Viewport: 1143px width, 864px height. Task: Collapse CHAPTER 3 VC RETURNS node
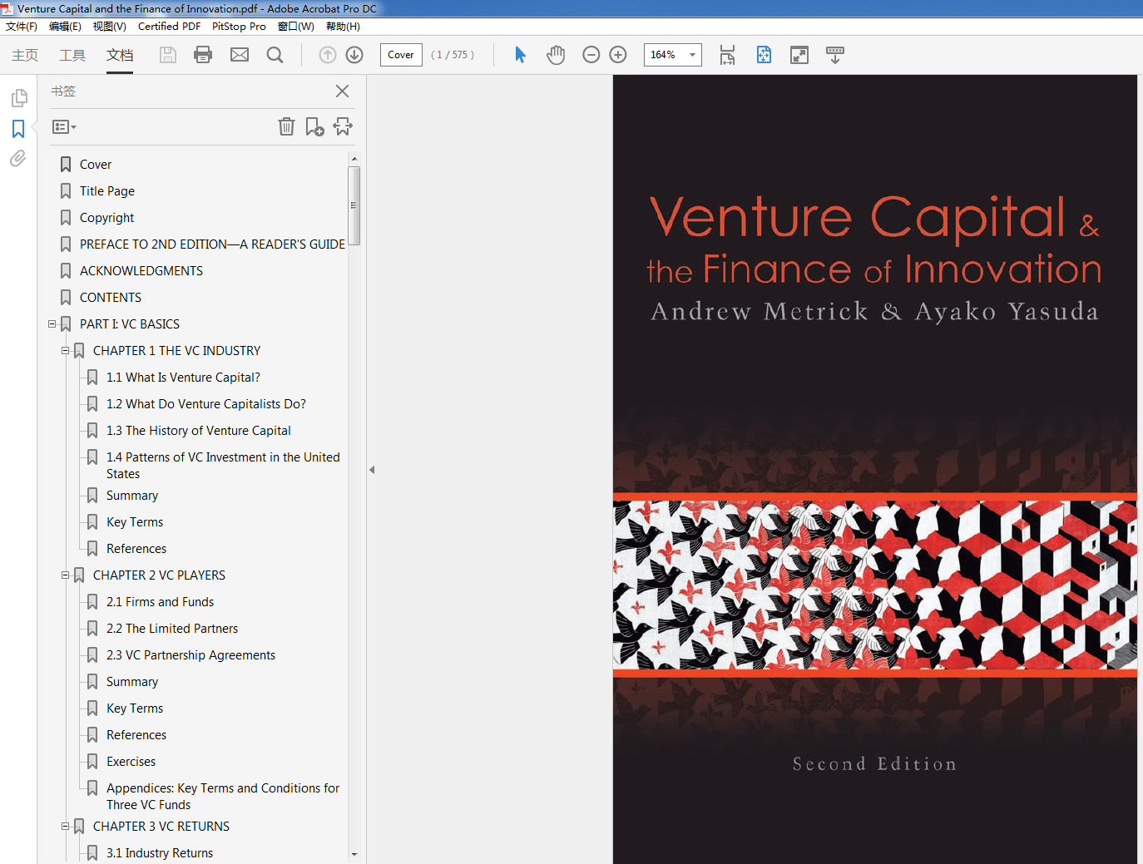point(66,827)
